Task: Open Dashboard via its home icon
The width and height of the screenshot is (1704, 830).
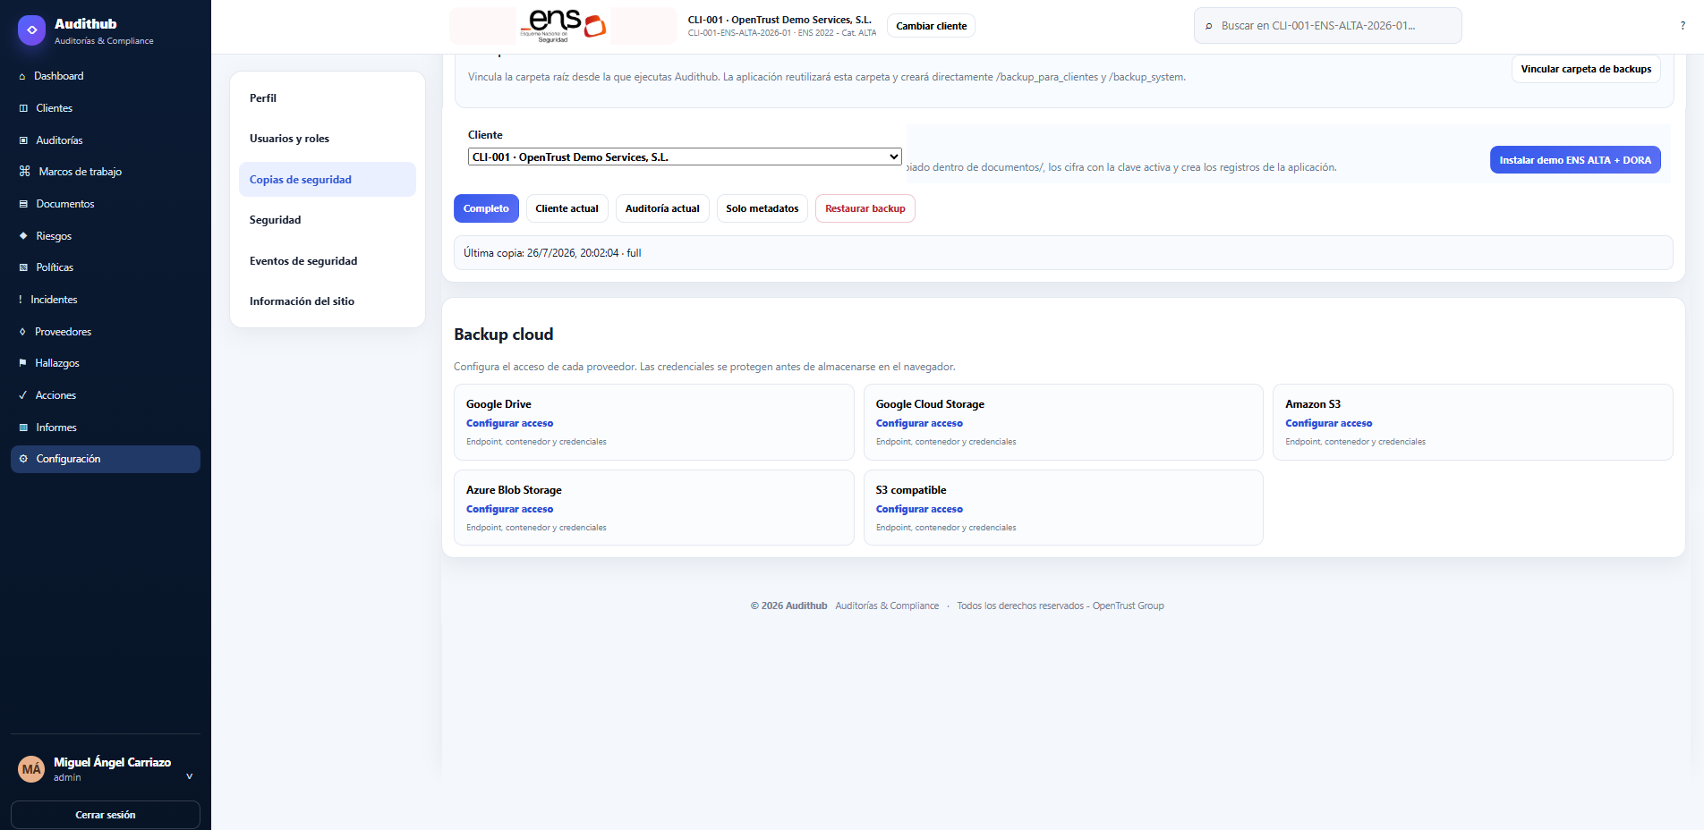Action: (22, 77)
